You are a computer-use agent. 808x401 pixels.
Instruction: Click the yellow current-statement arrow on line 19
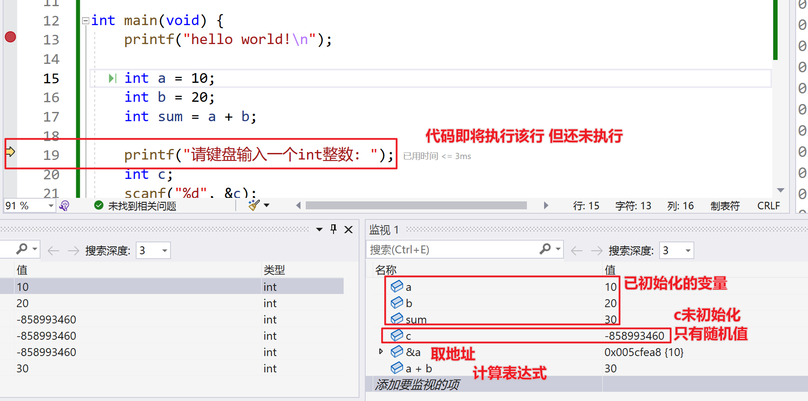click(10, 152)
